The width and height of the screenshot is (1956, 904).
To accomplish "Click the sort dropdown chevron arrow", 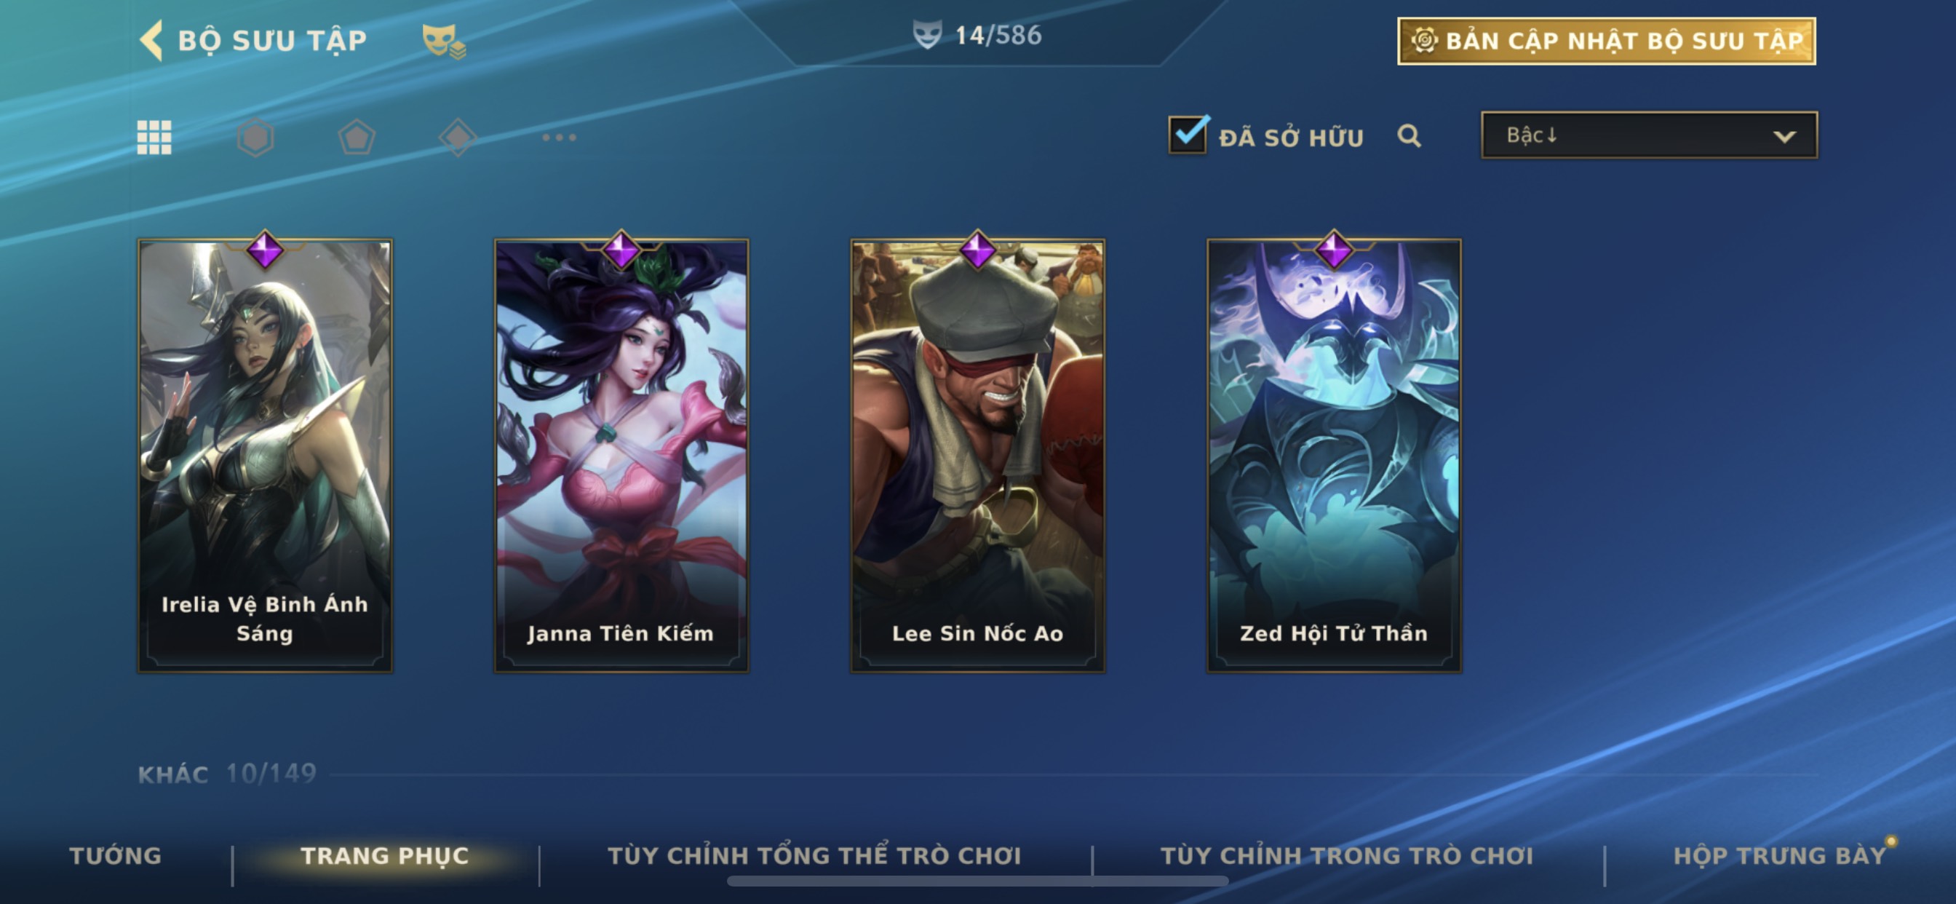I will [1784, 137].
